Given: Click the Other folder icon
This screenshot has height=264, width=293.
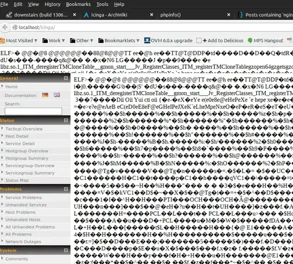Looking at the screenshot, I should click(x=73, y=41).
